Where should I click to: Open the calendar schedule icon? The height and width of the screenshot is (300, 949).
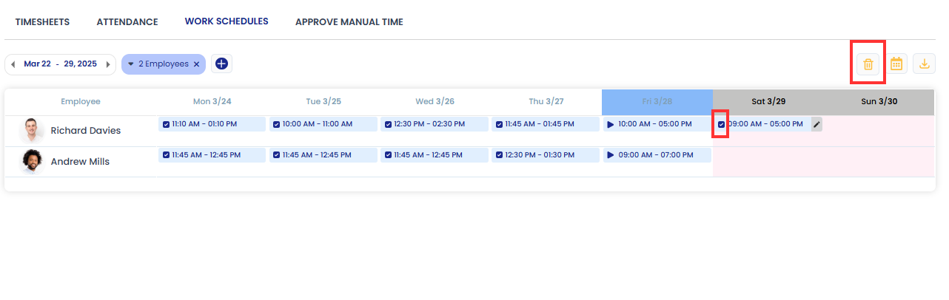pos(896,64)
